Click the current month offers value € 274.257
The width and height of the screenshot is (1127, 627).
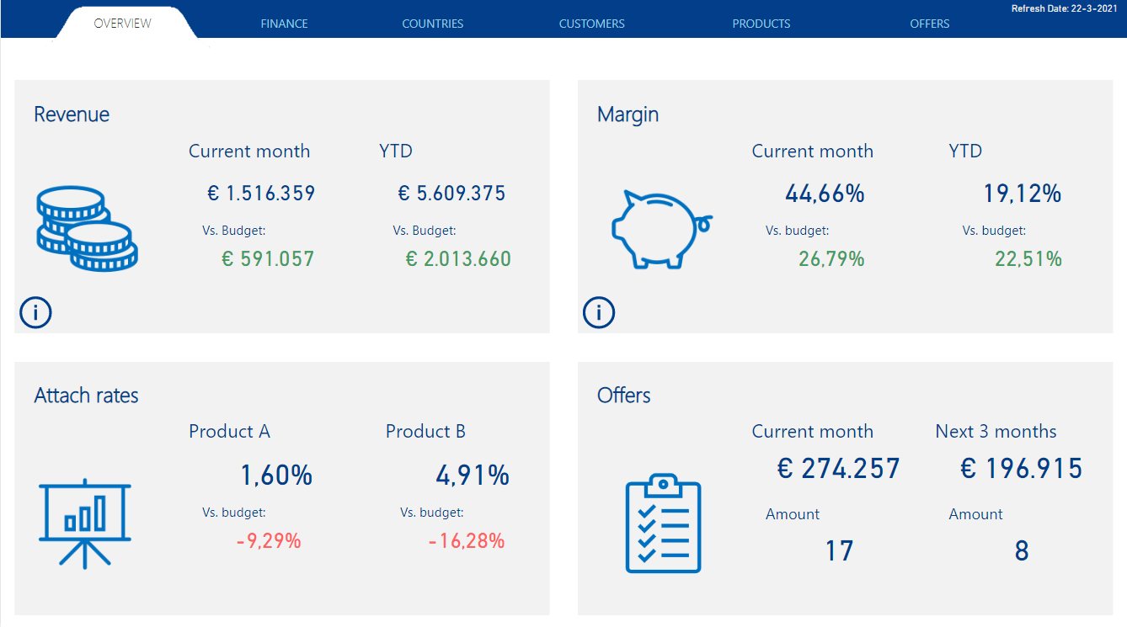(838, 469)
